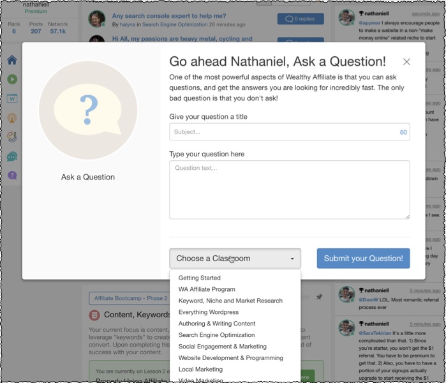Image resolution: width=446 pixels, height=383 pixels.
Task: Click the Rank 6 stat
Action: coord(14,27)
